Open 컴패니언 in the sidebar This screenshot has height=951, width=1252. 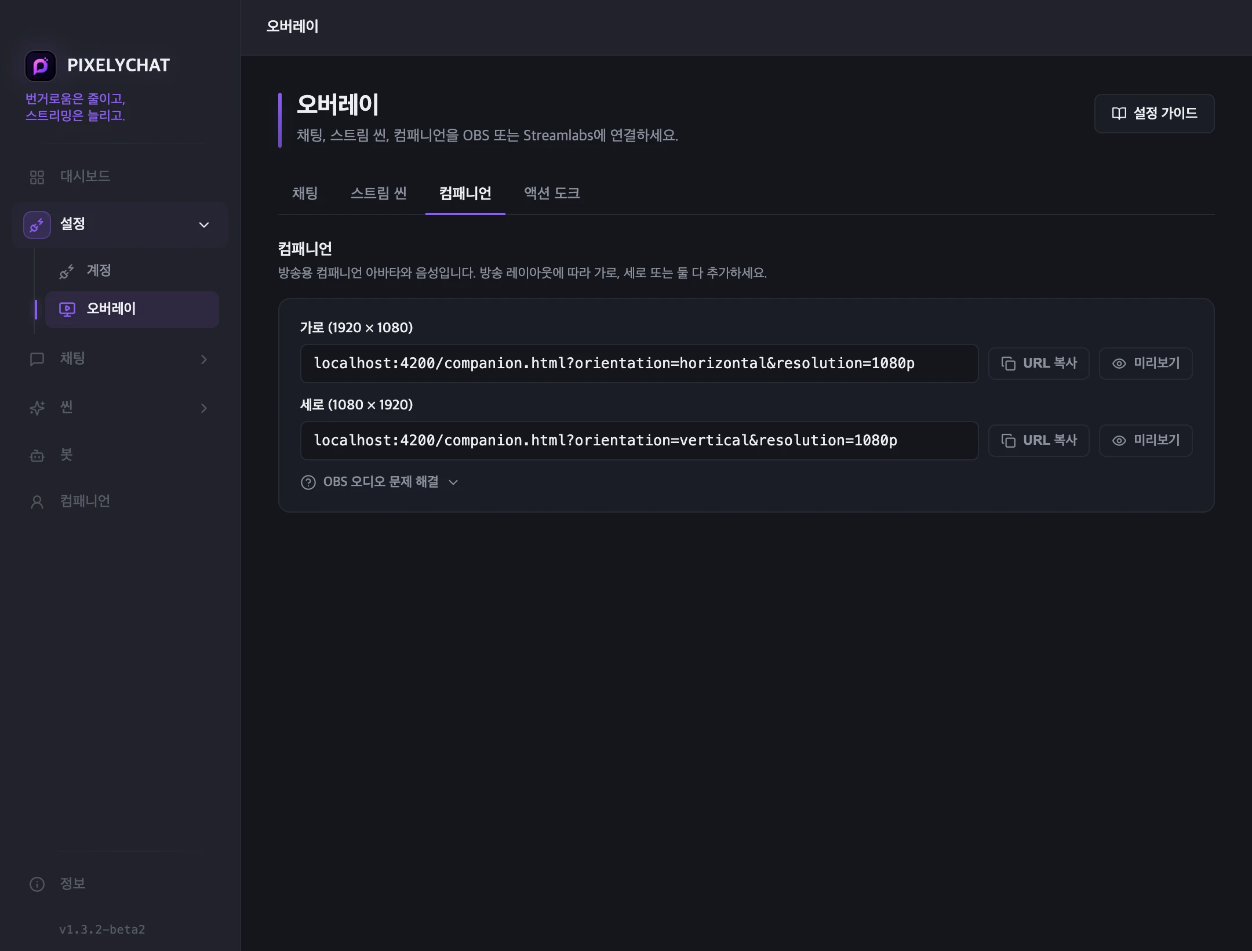[x=121, y=502]
